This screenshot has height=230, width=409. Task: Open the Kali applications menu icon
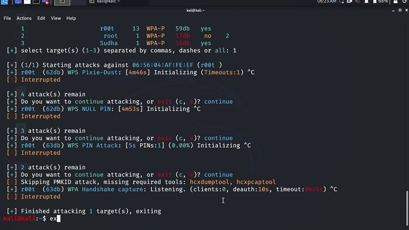[x=4, y=2]
